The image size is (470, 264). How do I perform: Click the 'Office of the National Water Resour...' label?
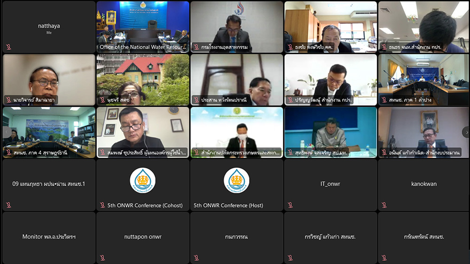(x=143, y=47)
